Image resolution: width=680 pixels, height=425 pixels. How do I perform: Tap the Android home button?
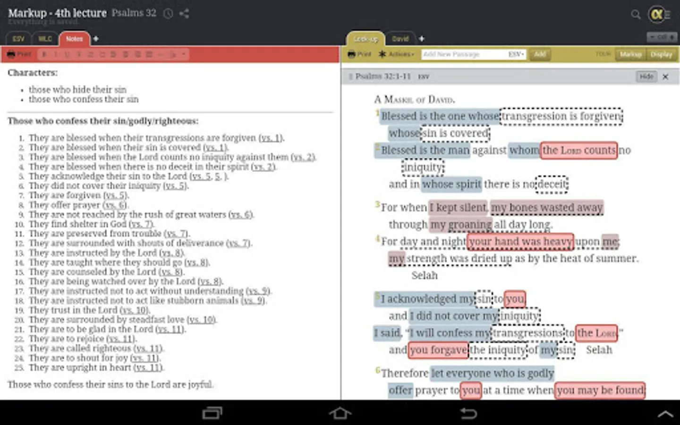pos(340,413)
